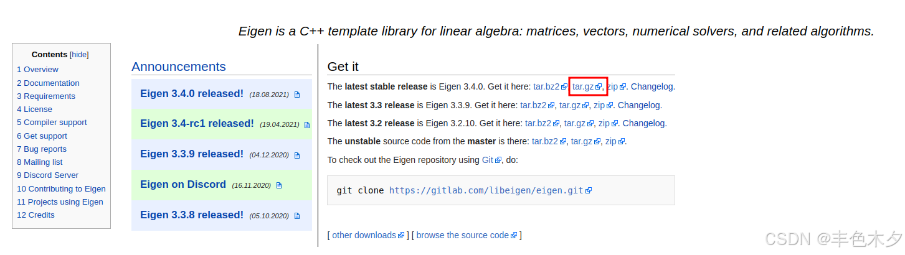Click external-link icon after gitlab eigen.git URL
This screenshot has width=905, height=255.
[x=589, y=191]
